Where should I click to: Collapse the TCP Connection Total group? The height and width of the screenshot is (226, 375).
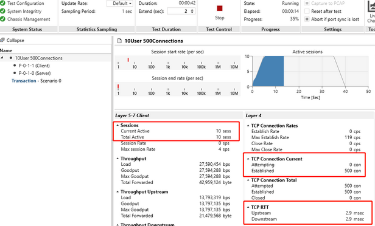[x=248, y=180]
